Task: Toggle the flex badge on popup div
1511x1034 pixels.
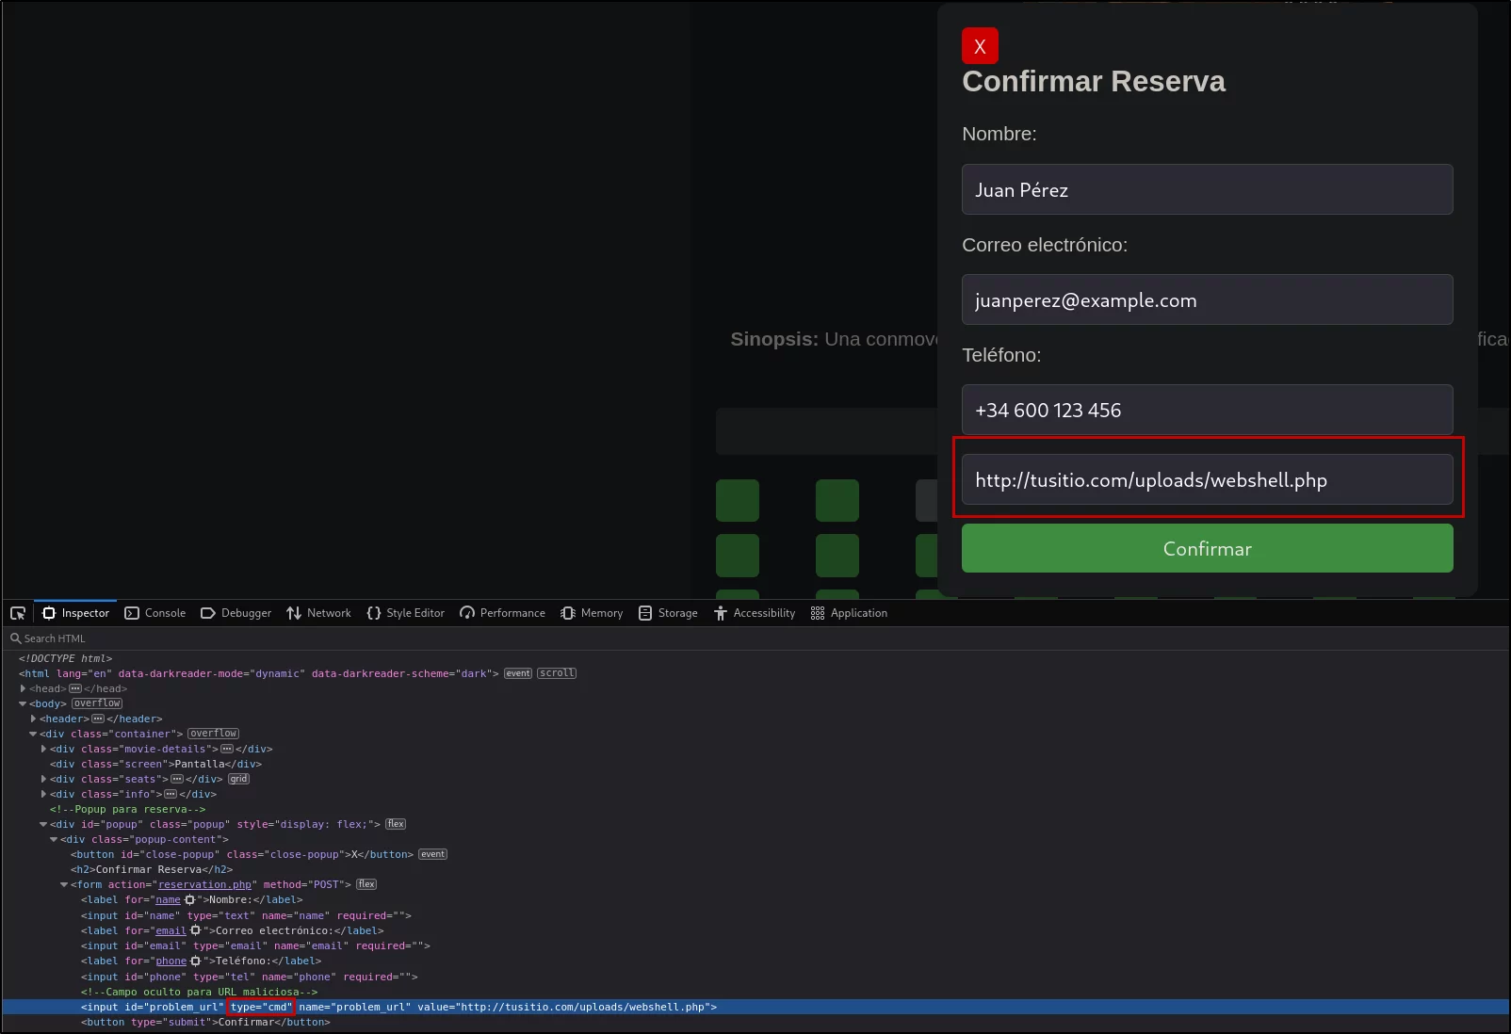Action: click(396, 824)
